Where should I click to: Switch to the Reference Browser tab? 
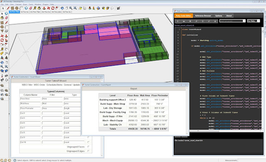coord(203,16)
